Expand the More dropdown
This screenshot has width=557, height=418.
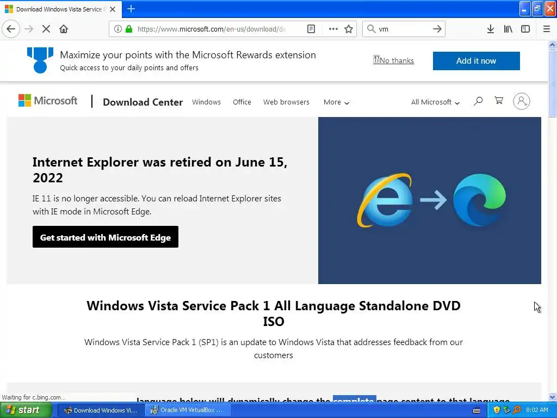(336, 102)
